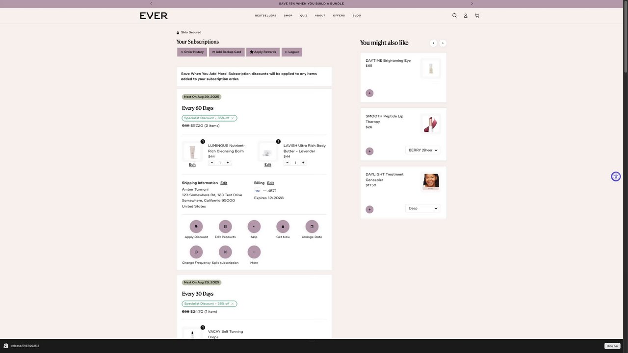
Task: Click Hide bar button
Action: 612,346
